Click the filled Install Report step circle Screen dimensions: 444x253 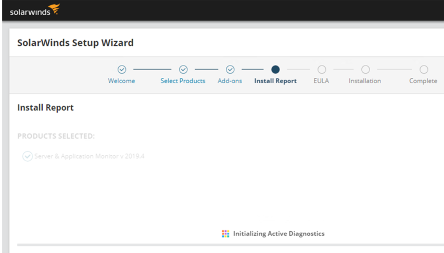point(275,69)
